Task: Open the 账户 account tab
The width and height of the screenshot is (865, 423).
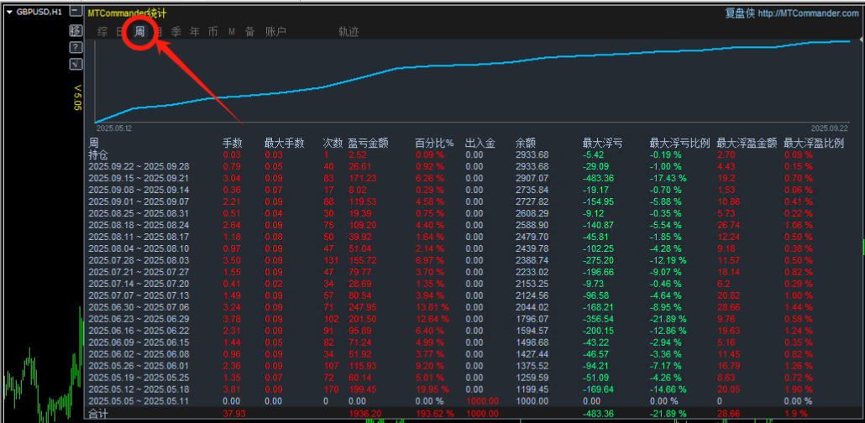Action: 275,32
